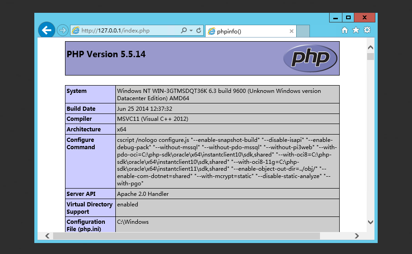
Task: Go to the Home page icon
Action: (x=344, y=30)
